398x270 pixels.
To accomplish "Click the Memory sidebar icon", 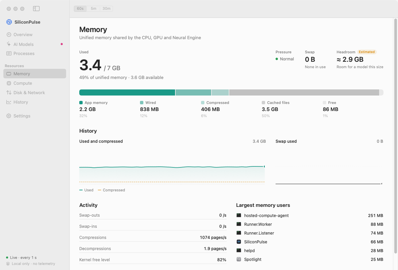I will click(9, 74).
